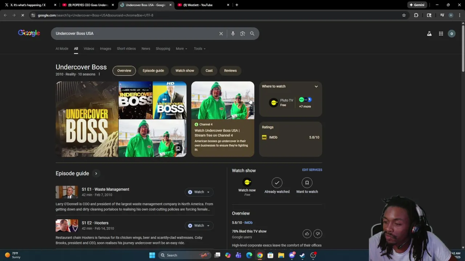Clear the search box with the X icon
This screenshot has width=465, height=261.
coord(221,33)
